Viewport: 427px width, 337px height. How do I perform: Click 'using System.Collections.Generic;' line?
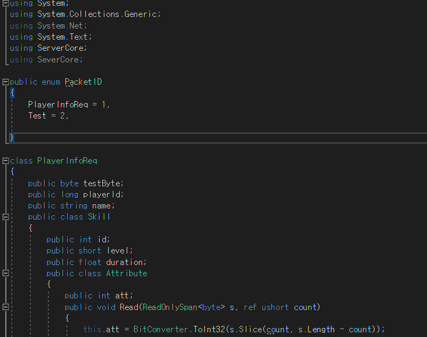tap(85, 14)
